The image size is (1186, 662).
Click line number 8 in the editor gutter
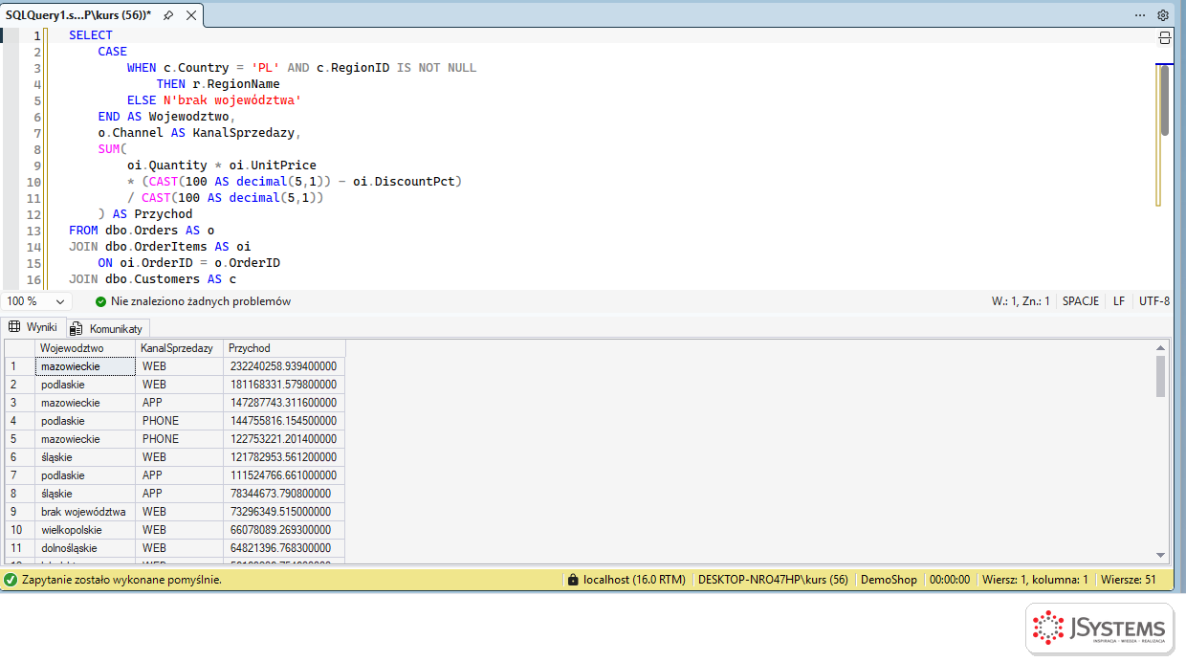point(37,149)
